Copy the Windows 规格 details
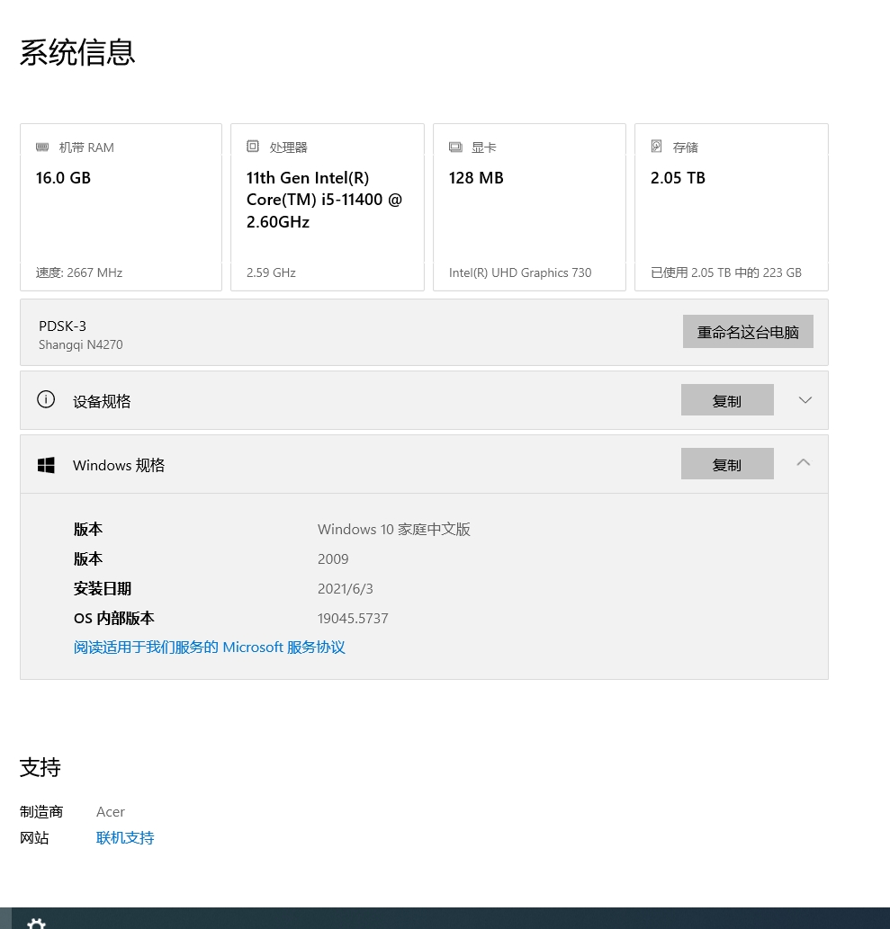The width and height of the screenshot is (890, 929). 727,464
